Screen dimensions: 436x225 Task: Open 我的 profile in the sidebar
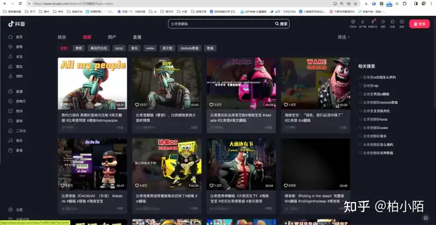coord(16,76)
